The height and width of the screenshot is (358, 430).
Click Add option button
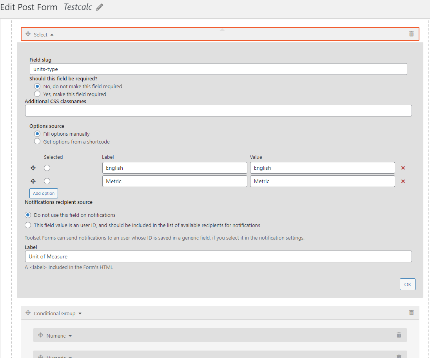pos(44,193)
